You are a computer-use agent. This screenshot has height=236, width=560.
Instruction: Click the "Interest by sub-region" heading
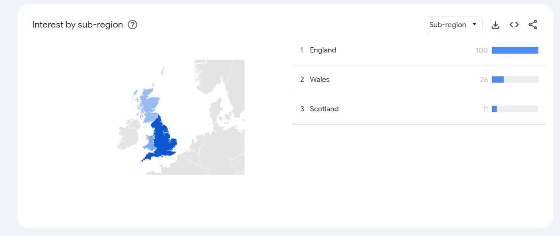click(x=77, y=25)
